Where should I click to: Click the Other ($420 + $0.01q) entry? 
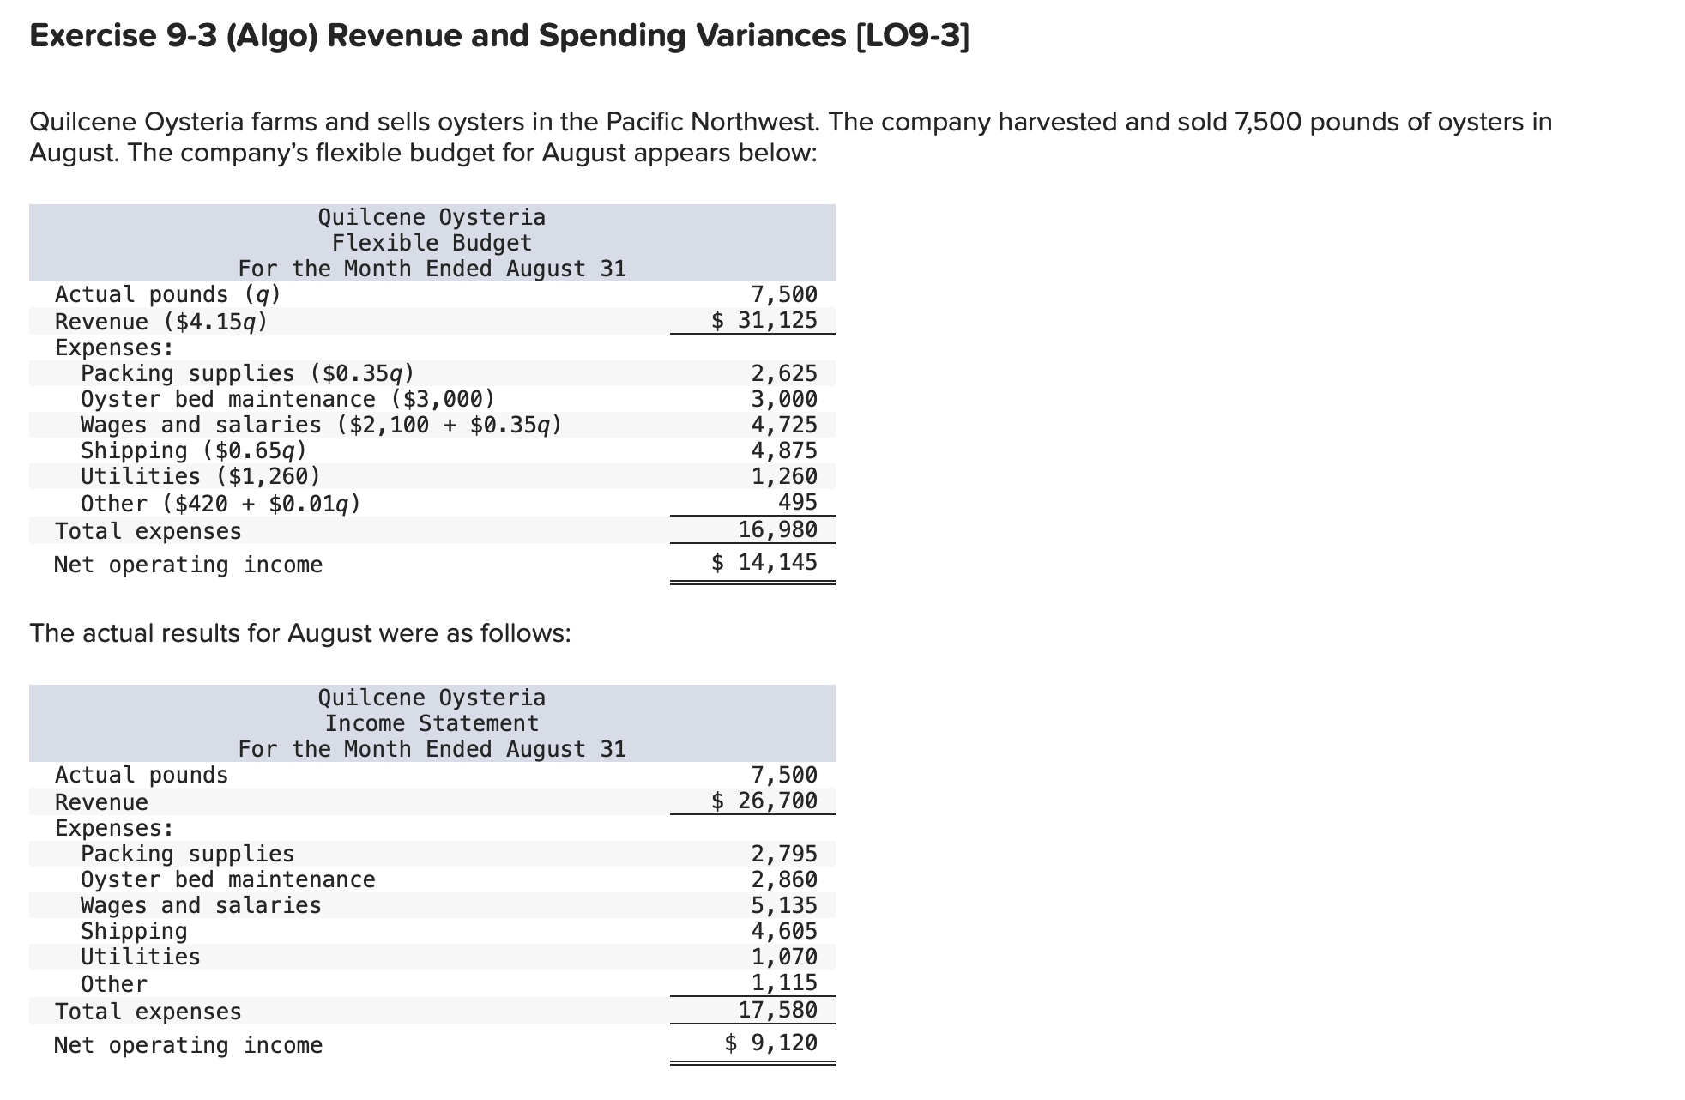(220, 504)
